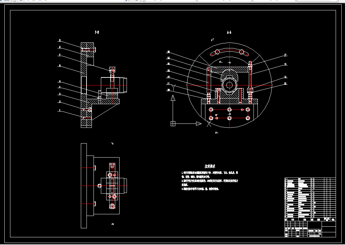Click part balloon number 19

pyautogui.click(x=285, y=77)
